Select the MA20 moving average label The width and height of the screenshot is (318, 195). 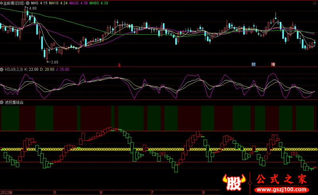[x=79, y=3]
